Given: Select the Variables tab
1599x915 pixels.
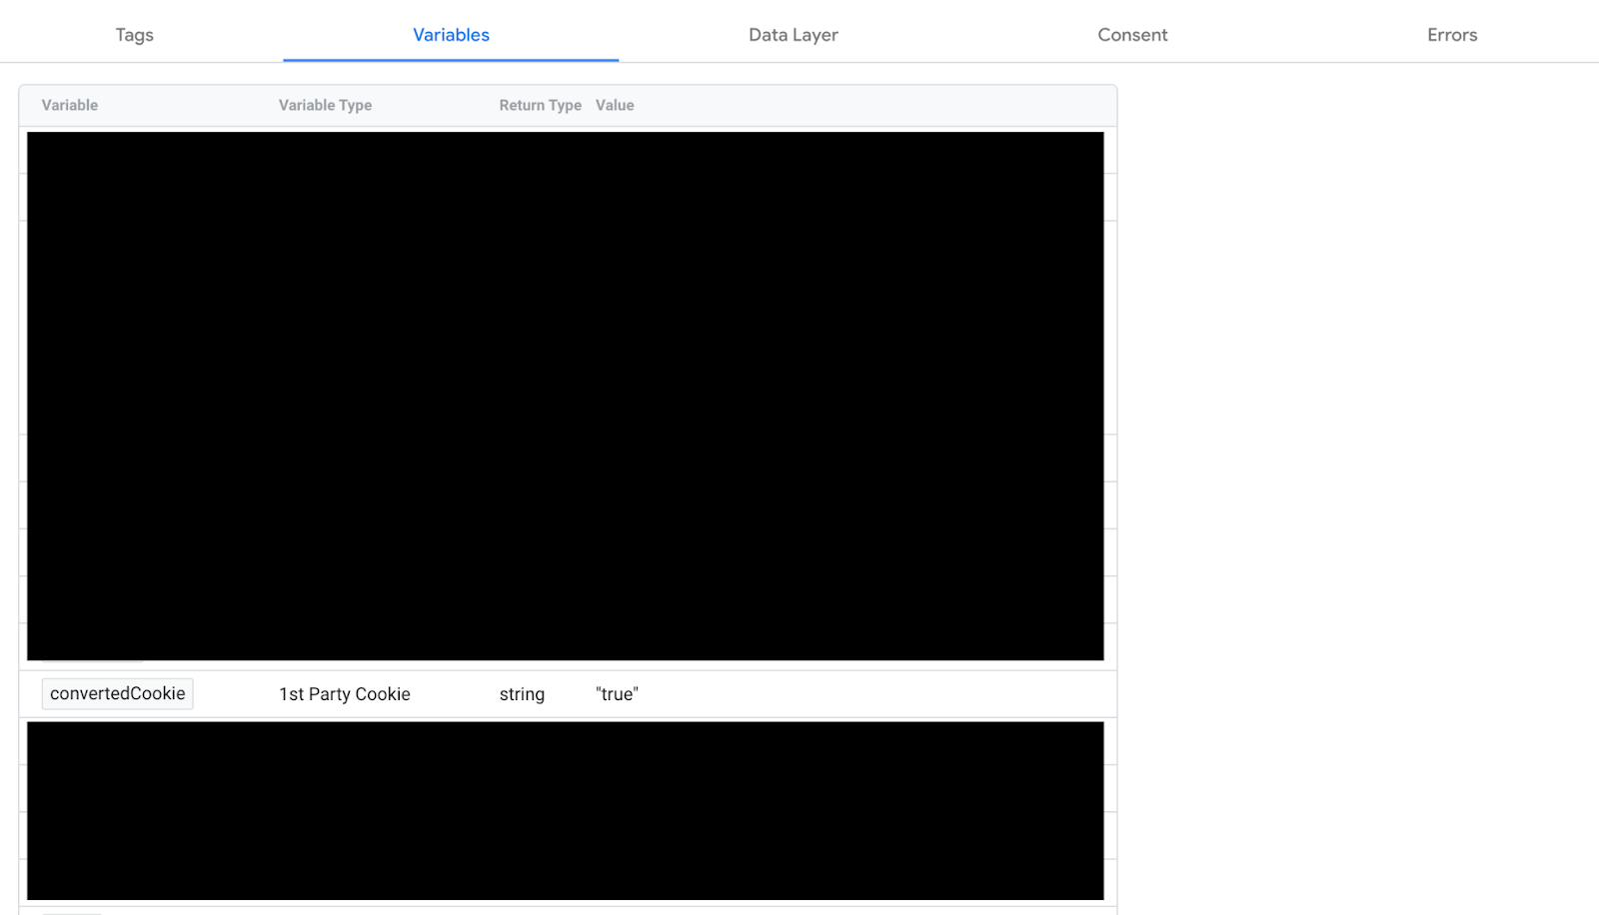Looking at the screenshot, I should 451,35.
